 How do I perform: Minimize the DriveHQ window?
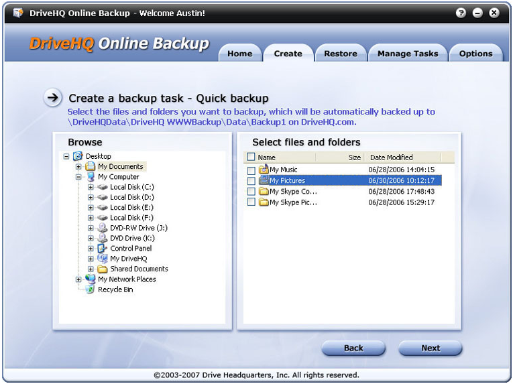[477, 13]
